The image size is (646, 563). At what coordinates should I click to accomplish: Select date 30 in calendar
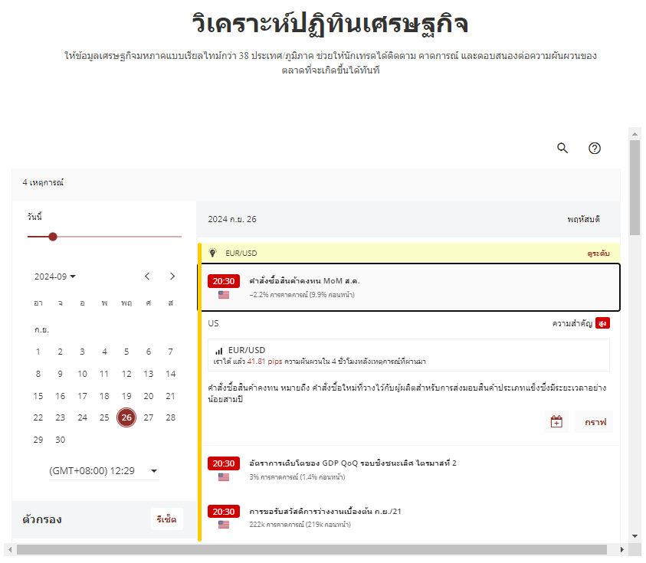[60, 440]
